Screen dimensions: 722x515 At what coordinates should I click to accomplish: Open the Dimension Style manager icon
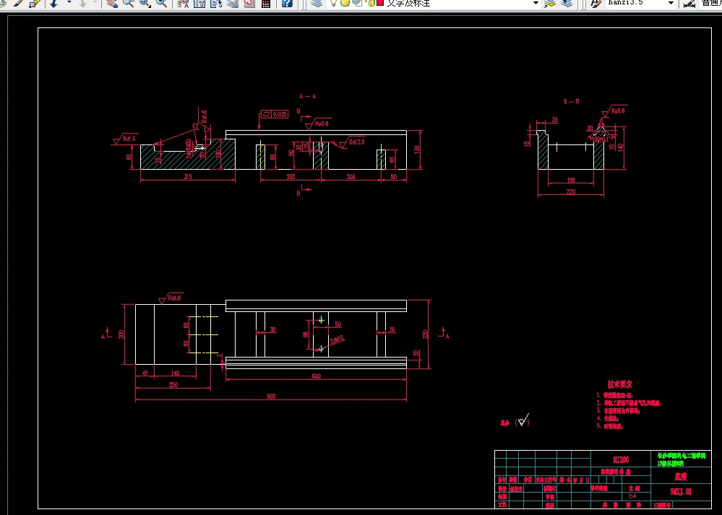[x=689, y=3]
